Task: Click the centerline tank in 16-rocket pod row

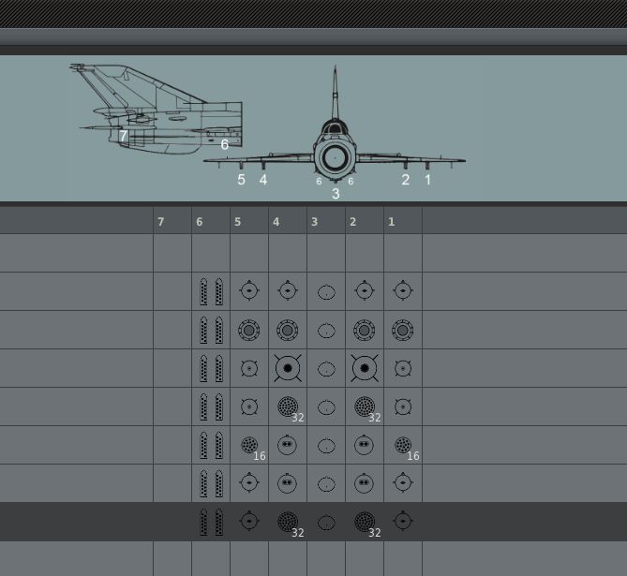Action: (326, 446)
